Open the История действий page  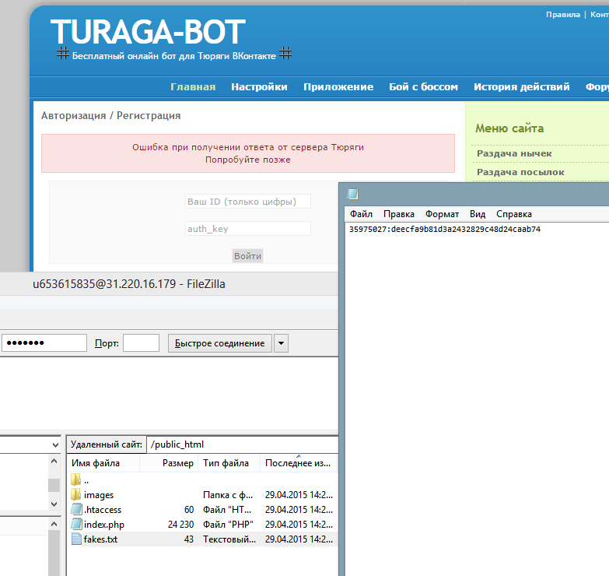(x=522, y=86)
